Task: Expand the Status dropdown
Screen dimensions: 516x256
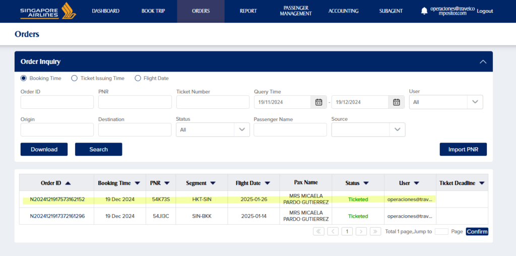Action: tap(242, 130)
